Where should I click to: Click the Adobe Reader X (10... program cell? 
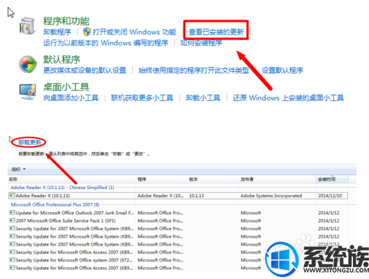click(160, 195)
